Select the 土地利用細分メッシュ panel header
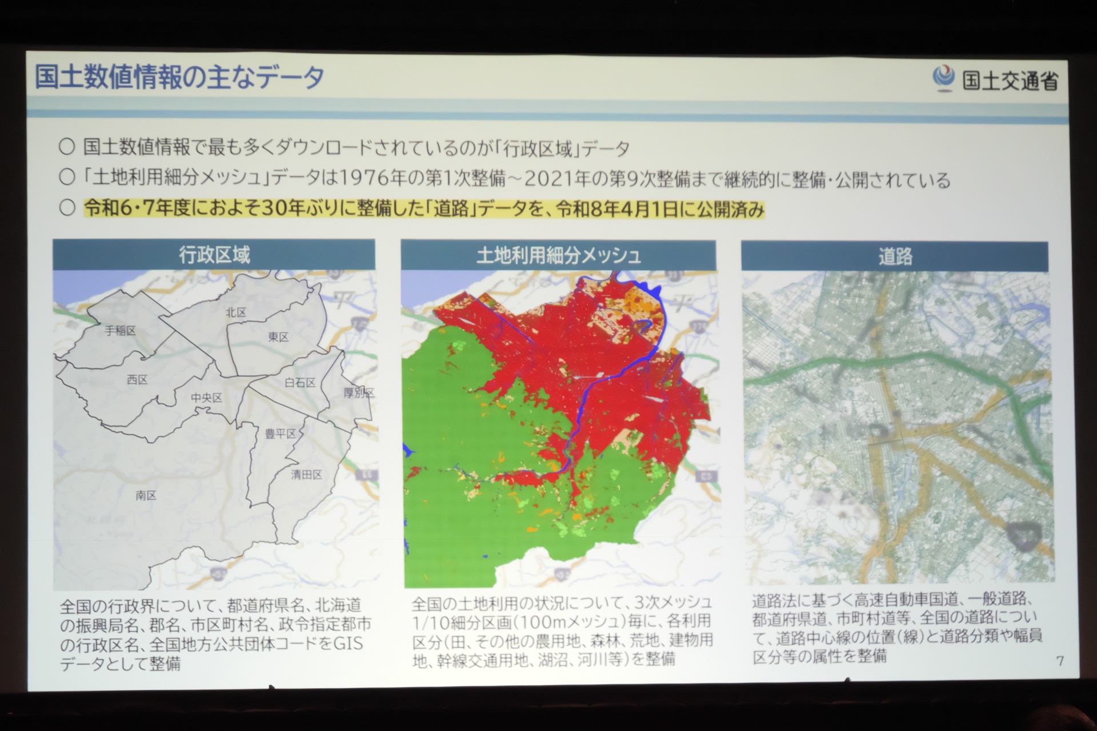This screenshot has height=731, width=1097. pos(558,255)
